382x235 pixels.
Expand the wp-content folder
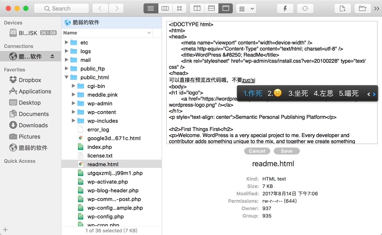point(73,112)
